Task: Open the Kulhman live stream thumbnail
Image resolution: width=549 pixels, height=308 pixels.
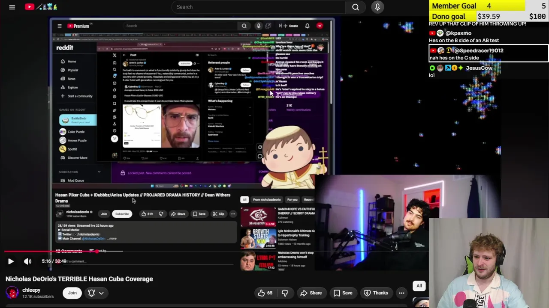Action: tap(258, 217)
